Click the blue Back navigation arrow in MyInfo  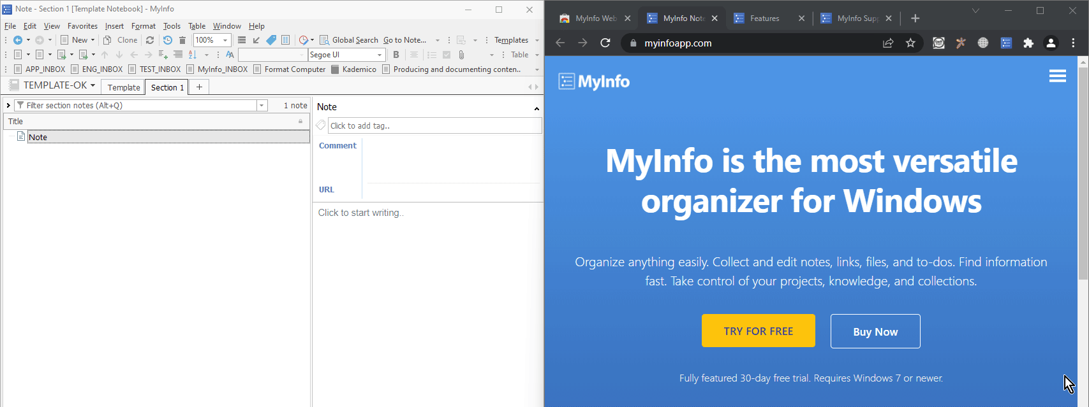18,40
